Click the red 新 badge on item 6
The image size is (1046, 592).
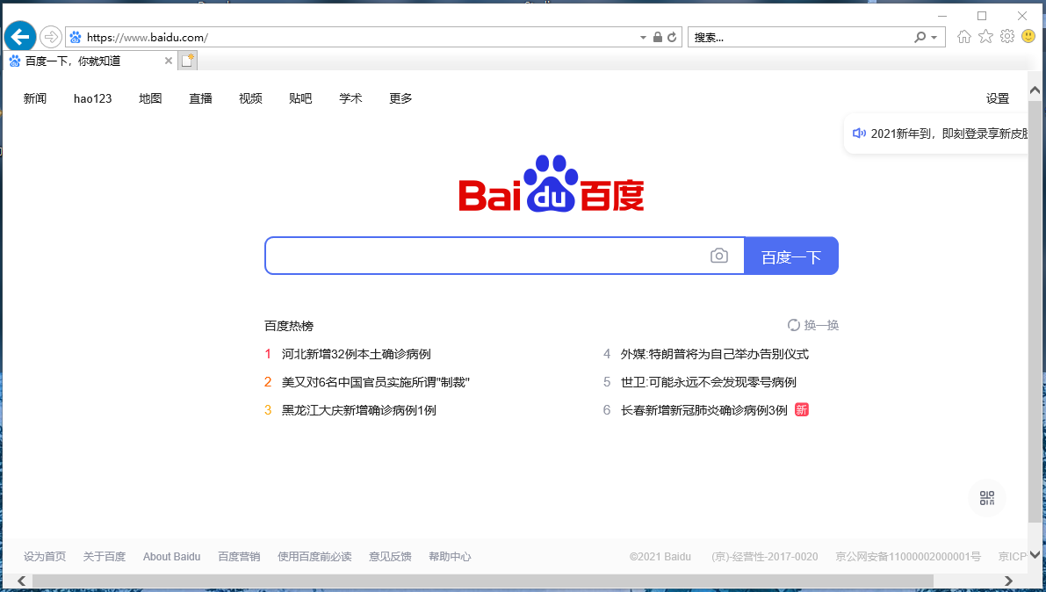click(802, 410)
